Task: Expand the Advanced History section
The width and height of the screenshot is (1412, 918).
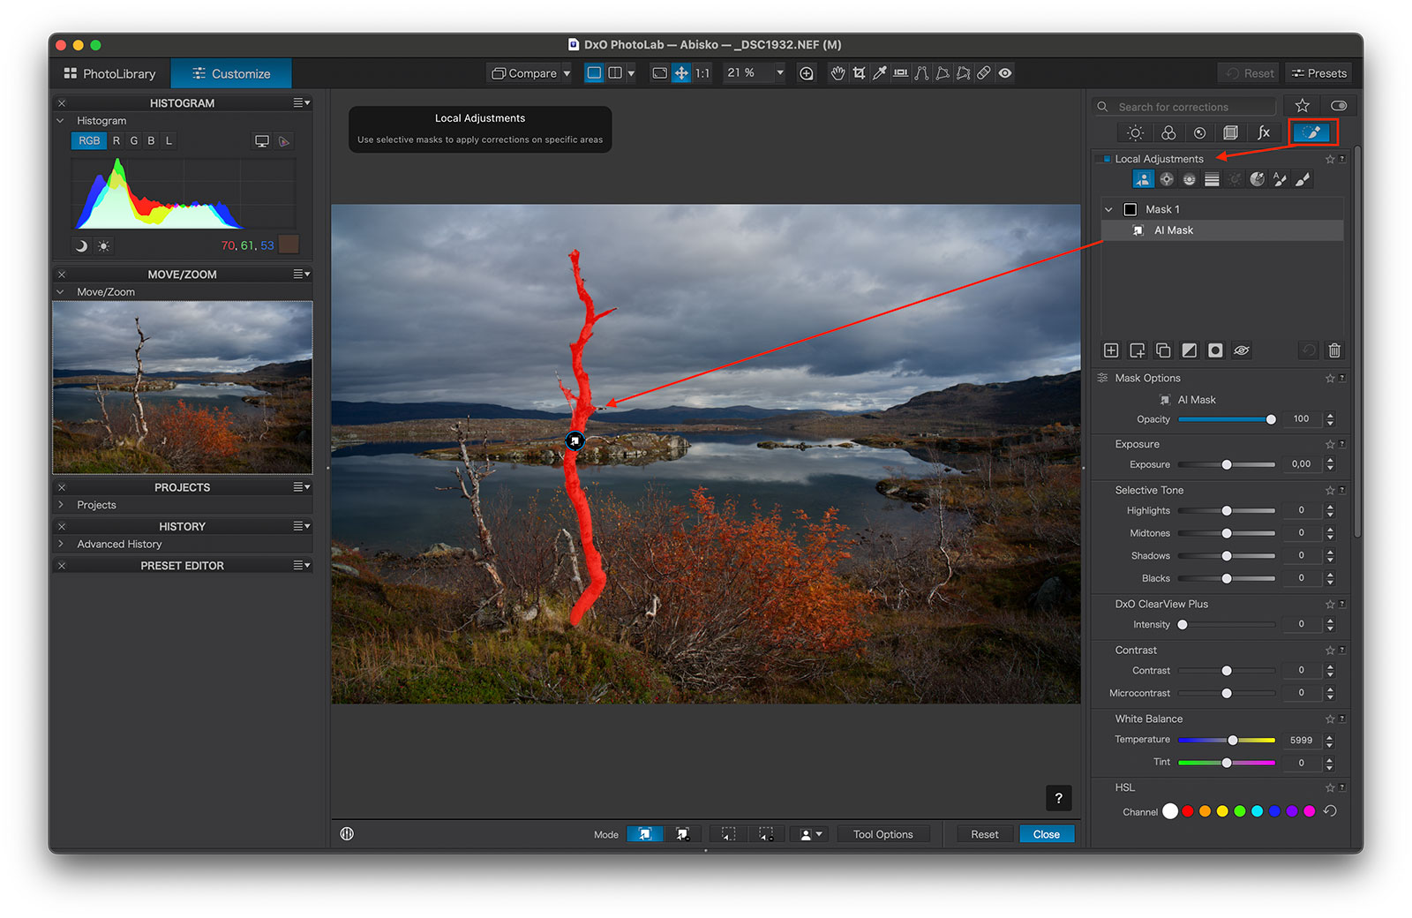Action: [61, 544]
